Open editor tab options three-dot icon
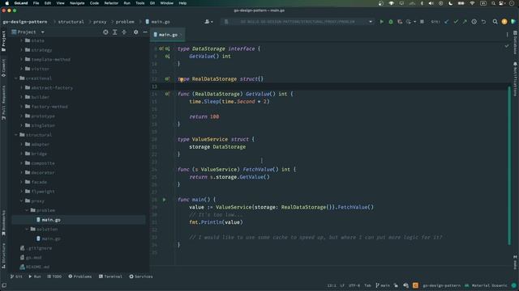Screen dimensions: 519x291 pos(507,34)
